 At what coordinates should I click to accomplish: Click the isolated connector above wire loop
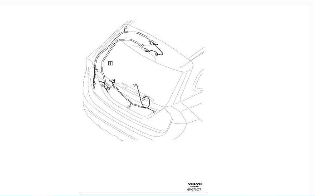135,86
